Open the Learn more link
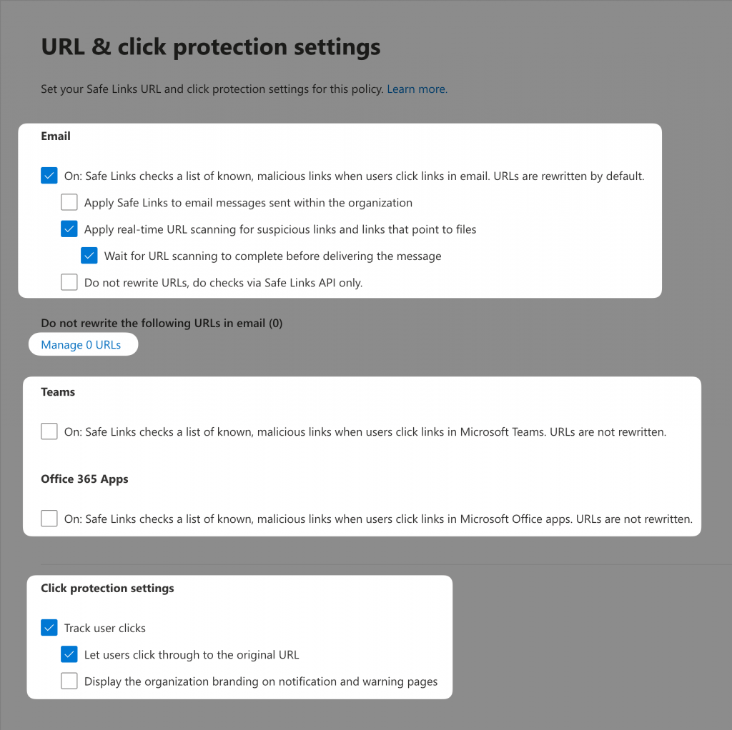732x730 pixels. click(415, 89)
